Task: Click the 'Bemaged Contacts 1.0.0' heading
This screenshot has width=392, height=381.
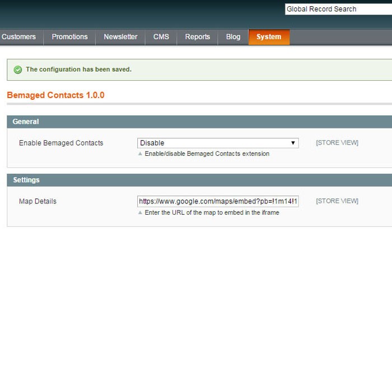Action: 55,95
